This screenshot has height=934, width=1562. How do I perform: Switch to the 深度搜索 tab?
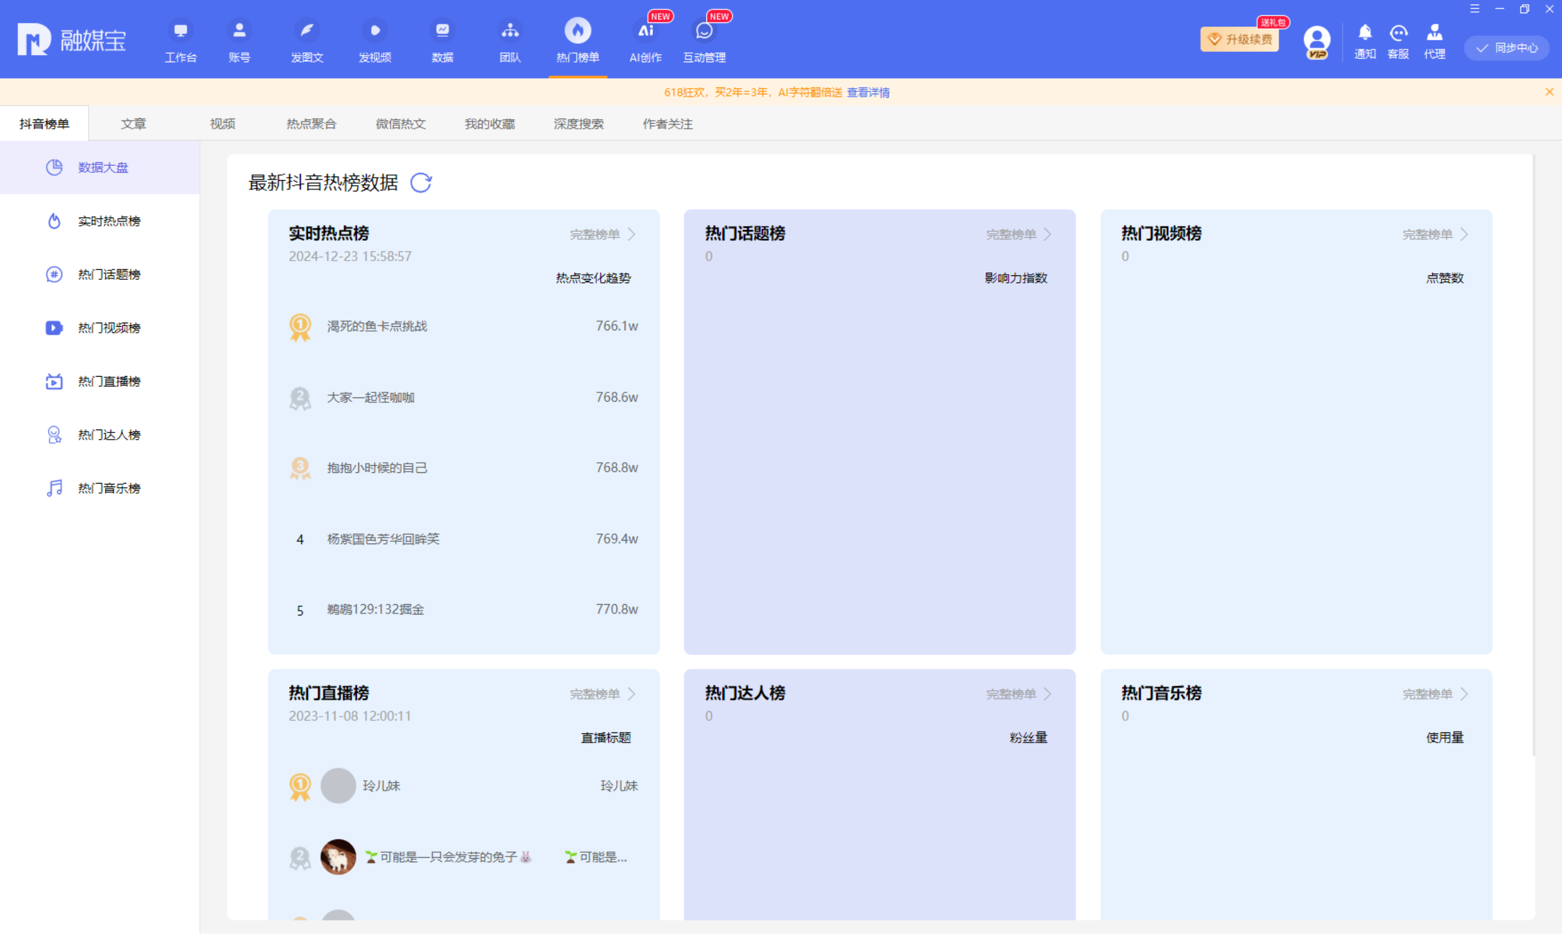[578, 123]
